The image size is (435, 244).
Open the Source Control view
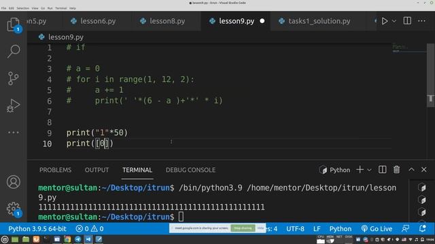tap(13, 79)
